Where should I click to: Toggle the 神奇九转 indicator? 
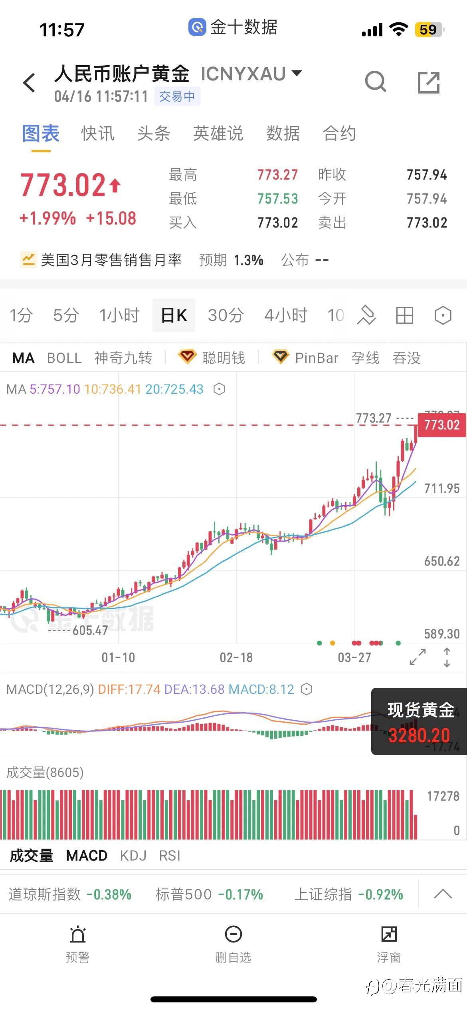pyautogui.click(x=123, y=358)
